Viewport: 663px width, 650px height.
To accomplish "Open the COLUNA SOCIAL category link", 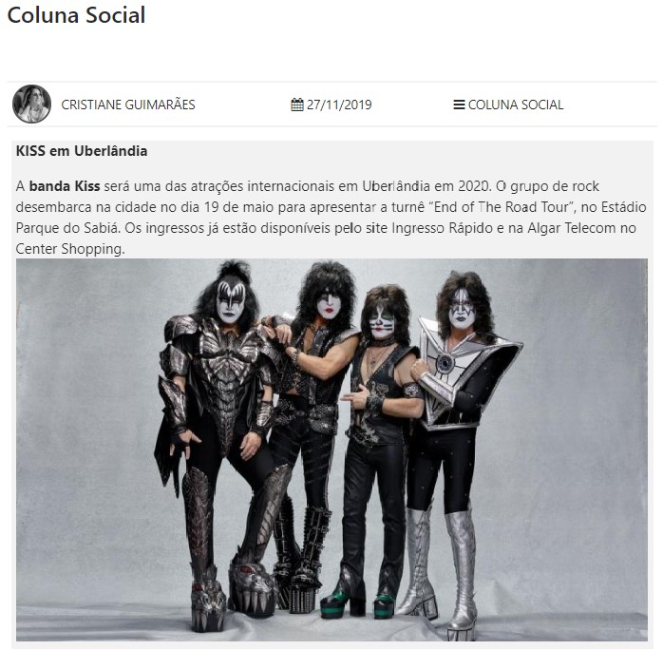I will (516, 105).
